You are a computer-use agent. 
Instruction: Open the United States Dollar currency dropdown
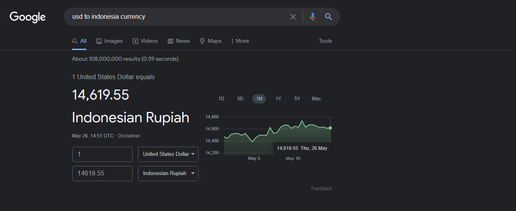coord(168,154)
